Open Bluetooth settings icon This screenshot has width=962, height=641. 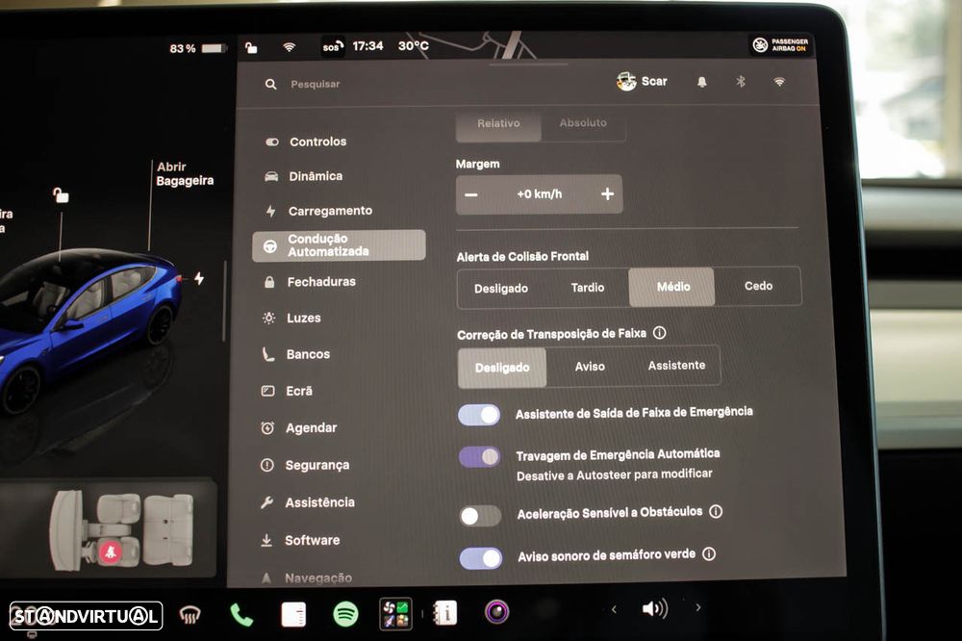[741, 81]
